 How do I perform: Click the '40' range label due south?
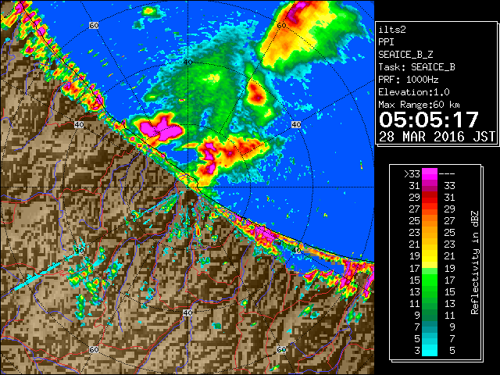pos(187,312)
